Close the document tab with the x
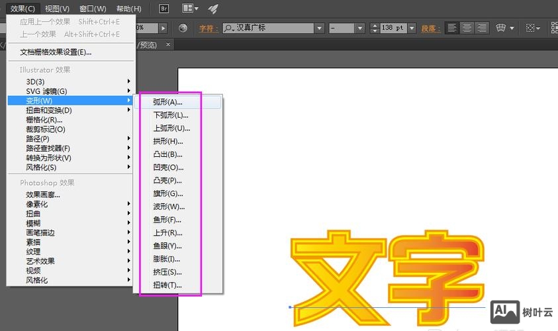This screenshot has width=558, height=331. coord(168,45)
